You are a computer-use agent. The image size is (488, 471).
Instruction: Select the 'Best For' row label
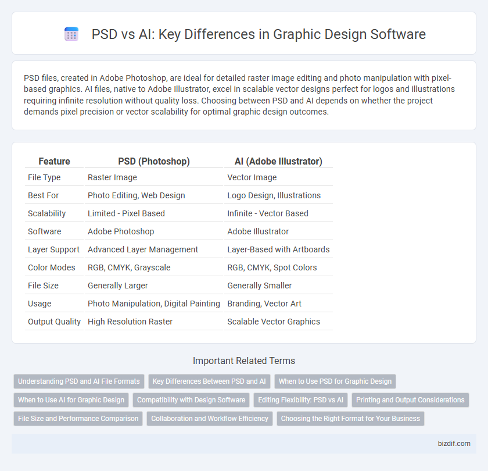[x=43, y=195]
